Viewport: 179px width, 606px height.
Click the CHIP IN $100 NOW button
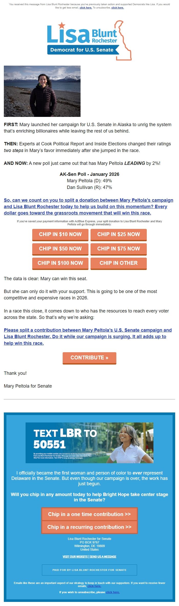pyautogui.click(x=60, y=263)
